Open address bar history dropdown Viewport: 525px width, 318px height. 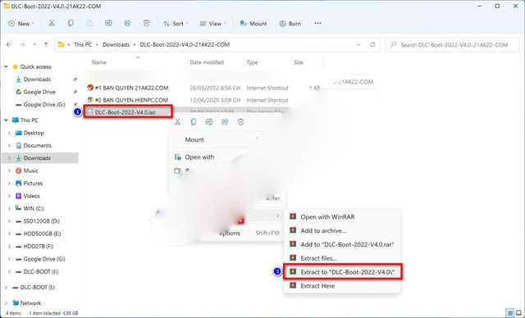[358, 44]
